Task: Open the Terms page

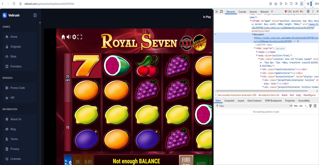Action: tap(19, 139)
